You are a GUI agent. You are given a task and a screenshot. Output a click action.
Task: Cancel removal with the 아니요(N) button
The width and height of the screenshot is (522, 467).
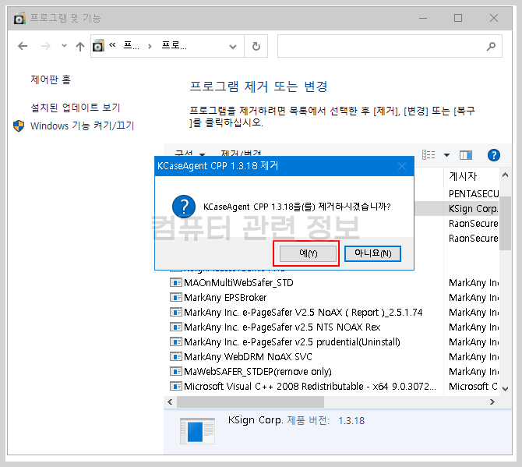point(372,253)
